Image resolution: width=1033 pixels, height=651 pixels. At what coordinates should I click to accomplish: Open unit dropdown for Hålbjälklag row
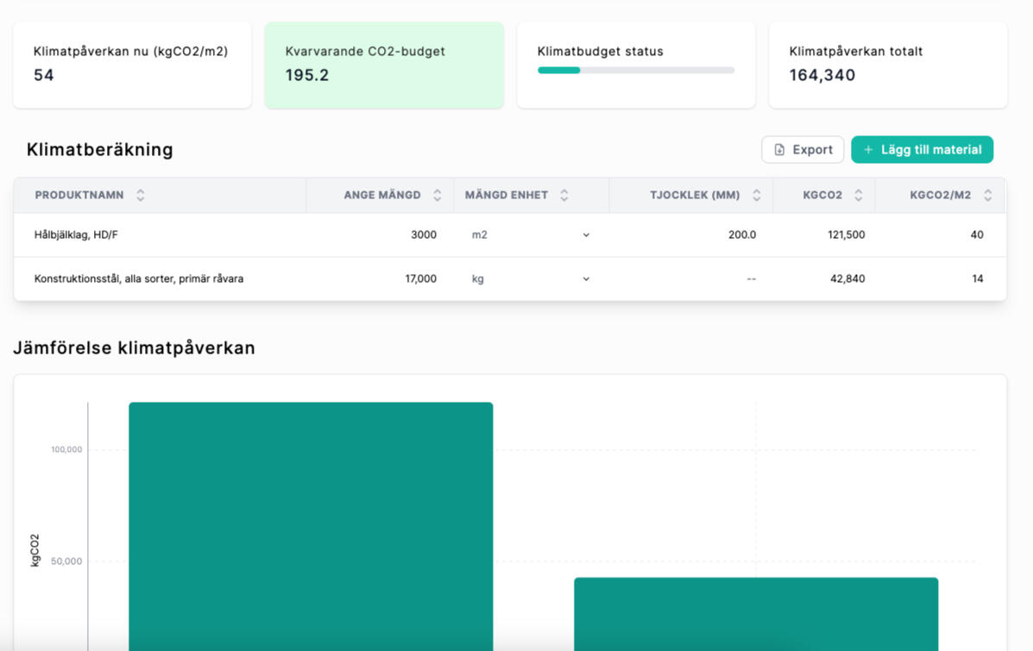click(586, 235)
